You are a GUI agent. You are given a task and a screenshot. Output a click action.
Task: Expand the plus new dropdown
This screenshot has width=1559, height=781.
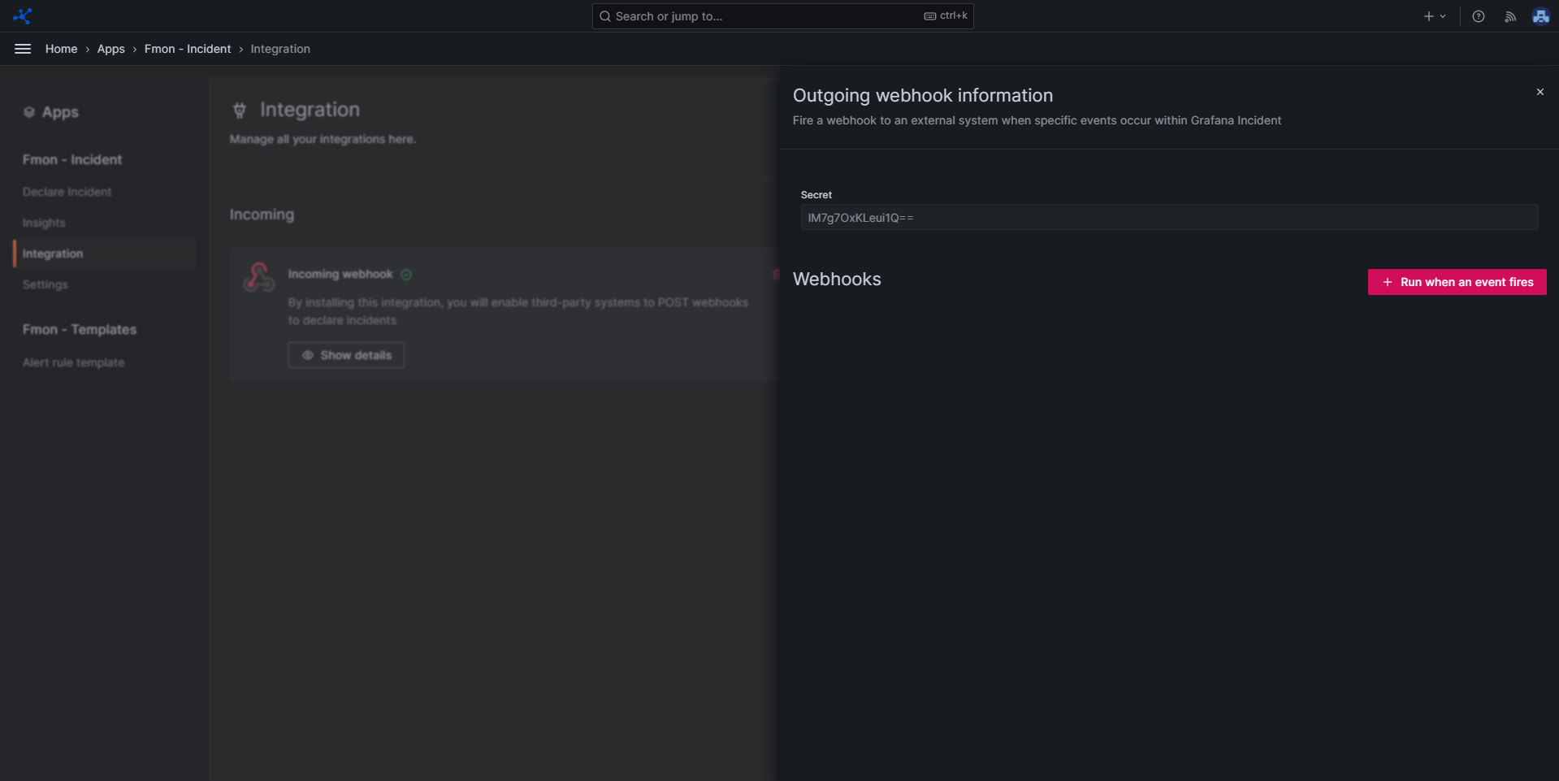tap(1434, 16)
